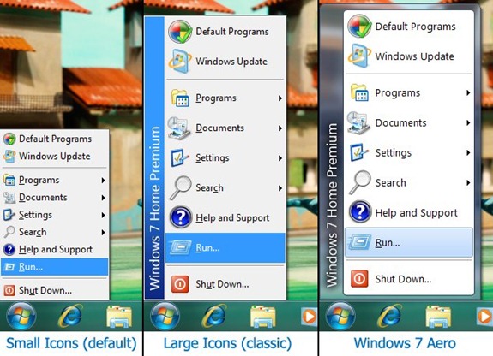Select Run... in Small Icons menu
This screenshot has width=493, height=356.
coord(54,267)
